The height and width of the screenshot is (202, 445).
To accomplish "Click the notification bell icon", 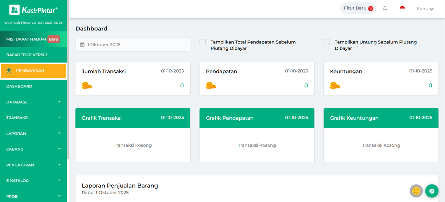I will (385, 8).
